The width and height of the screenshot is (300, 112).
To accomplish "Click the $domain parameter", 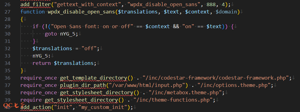I will [226, 12].
